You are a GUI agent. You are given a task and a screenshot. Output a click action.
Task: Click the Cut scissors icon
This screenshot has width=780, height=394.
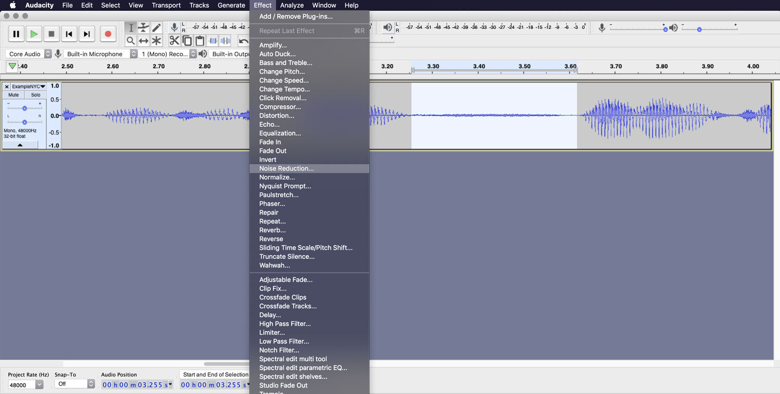point(174,41)
